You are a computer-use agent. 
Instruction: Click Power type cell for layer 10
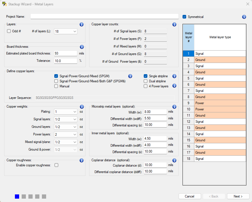[x=220, y=109]
